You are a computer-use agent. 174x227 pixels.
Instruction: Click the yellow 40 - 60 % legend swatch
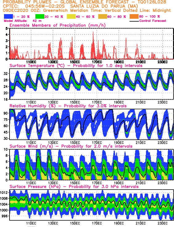click(71, 17)
